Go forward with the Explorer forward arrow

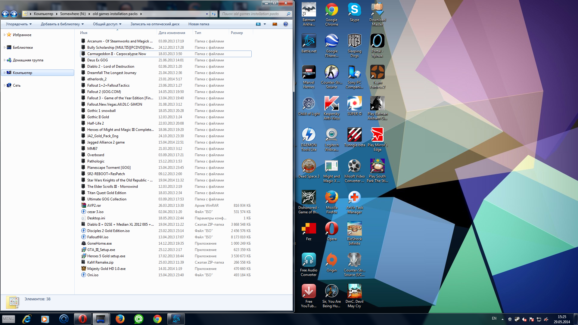click(14, 14)
